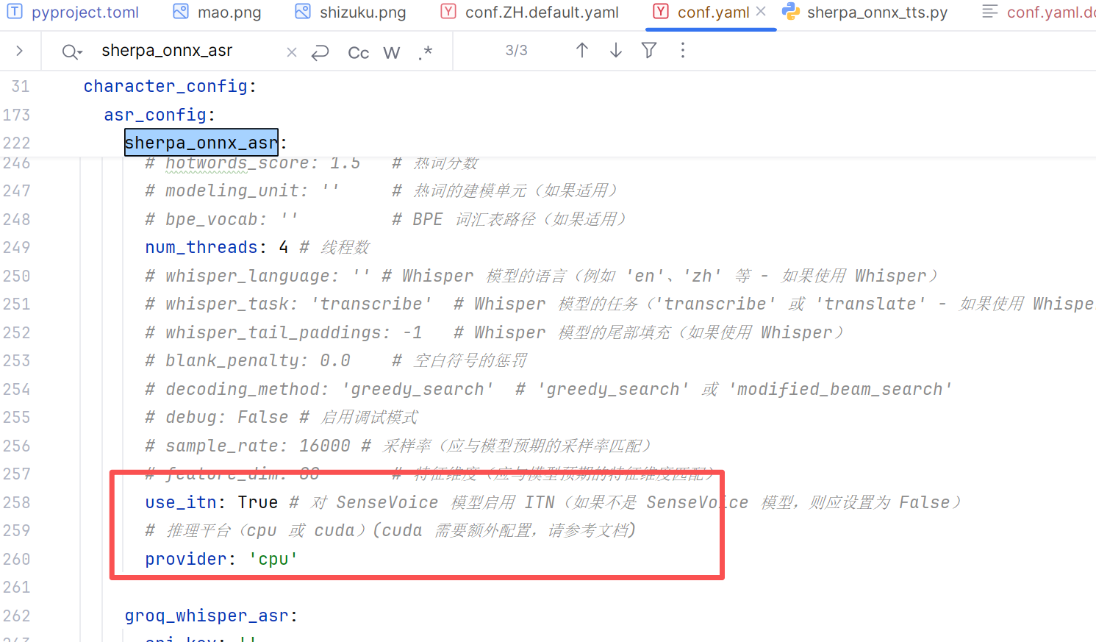Click the shizuku.png image file icon
The height and width of the screenshot is (642, 1096).
pyautogui.click(x=302, y=12)
